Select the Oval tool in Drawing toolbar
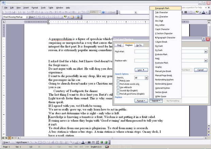Viewport: 211px width, 149px height. [44, 142]
